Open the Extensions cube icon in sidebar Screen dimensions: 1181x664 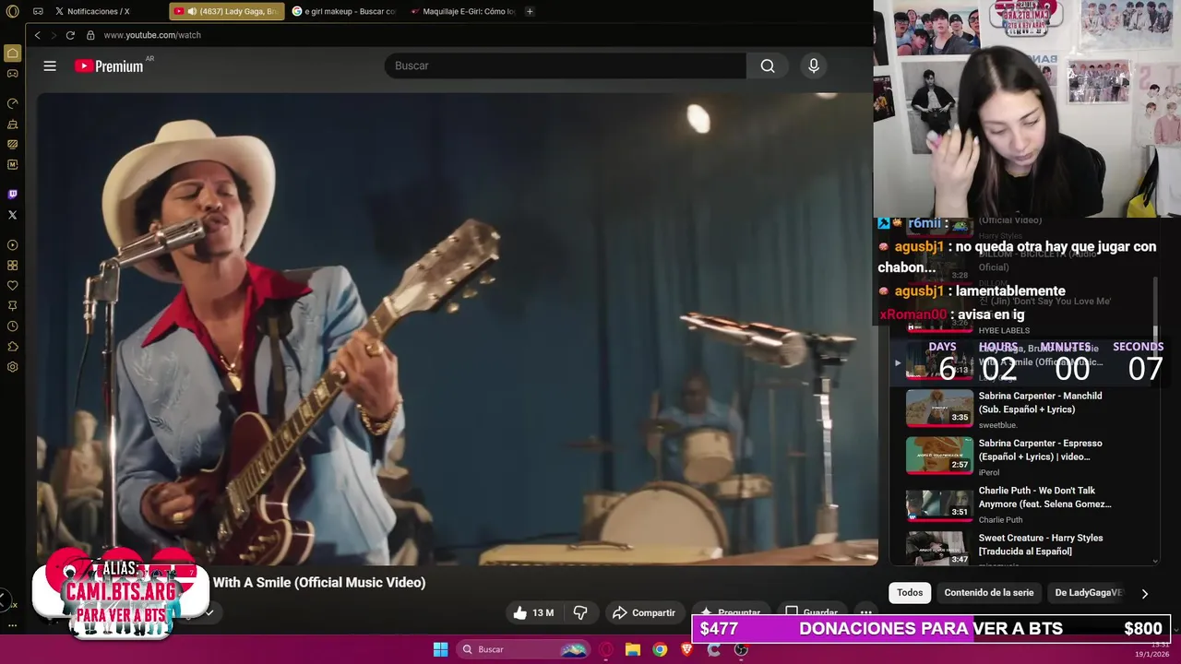coord(12,347)
